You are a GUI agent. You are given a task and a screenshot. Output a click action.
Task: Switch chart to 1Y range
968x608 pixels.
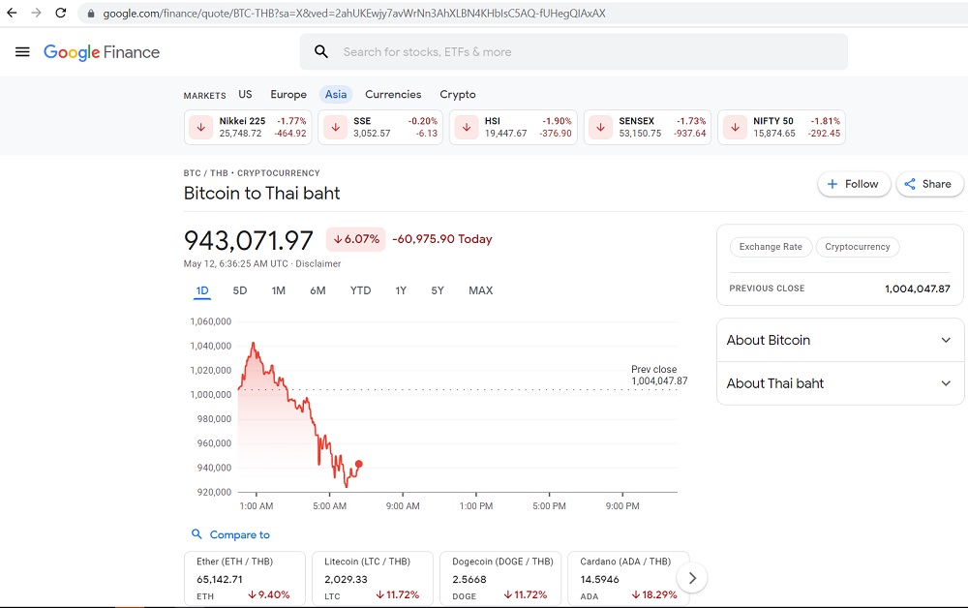click(401, 290)
